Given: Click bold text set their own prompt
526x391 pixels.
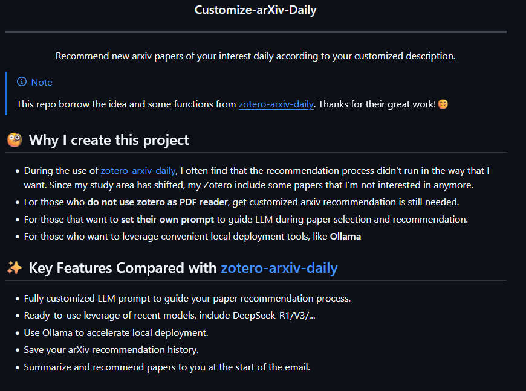Looking at the screenshot, I should tap(167, 219).
